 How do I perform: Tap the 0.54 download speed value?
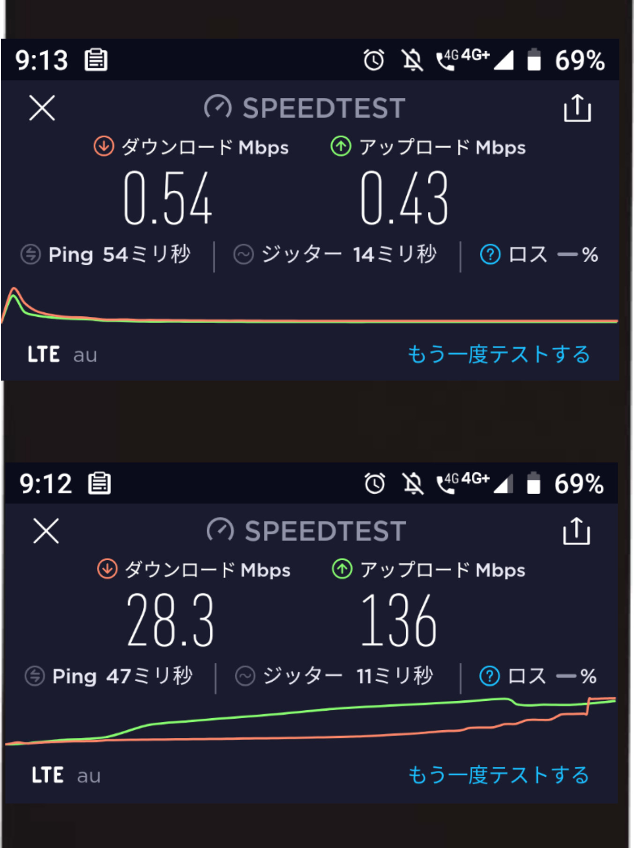pos(168,198)
